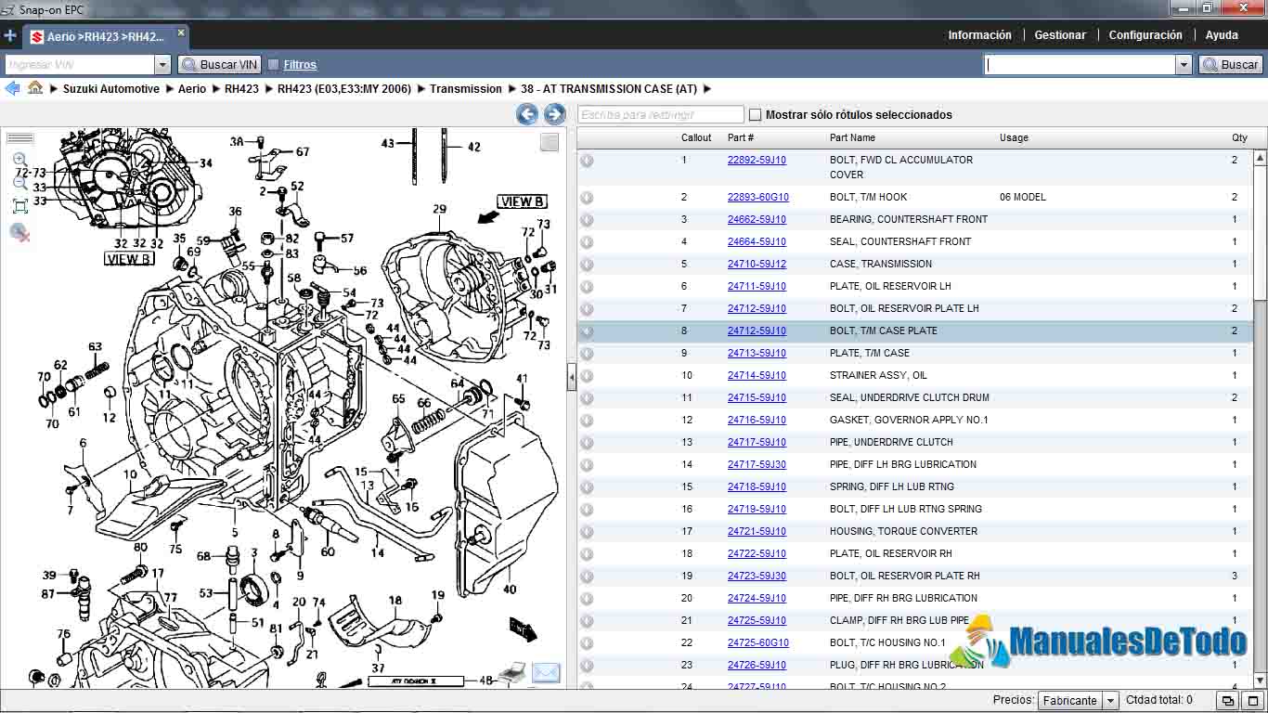The height and width of the screenshot is (713, 1268).
Task: Open the VIN entry dropdown arrow
Action: coord(162,65)
